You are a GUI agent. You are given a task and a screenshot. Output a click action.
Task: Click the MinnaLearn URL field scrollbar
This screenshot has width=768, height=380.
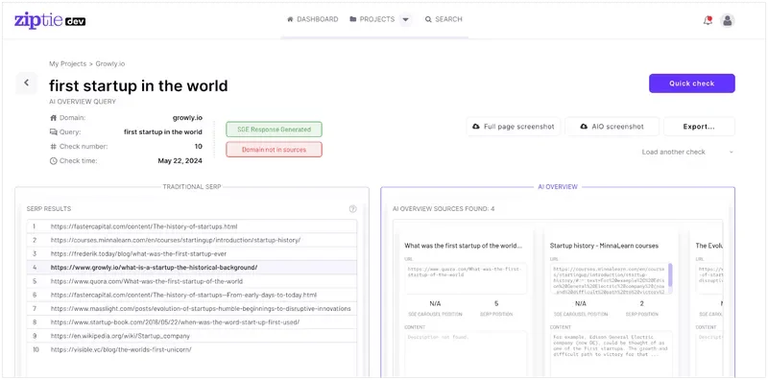(670, 274)
